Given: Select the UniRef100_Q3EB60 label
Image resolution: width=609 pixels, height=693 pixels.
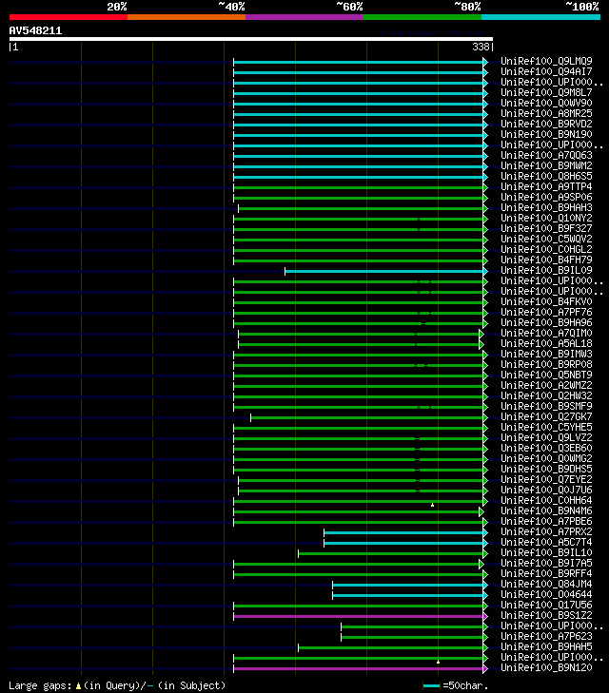Looking at the screenshot, I should click(x=546, y=448).
